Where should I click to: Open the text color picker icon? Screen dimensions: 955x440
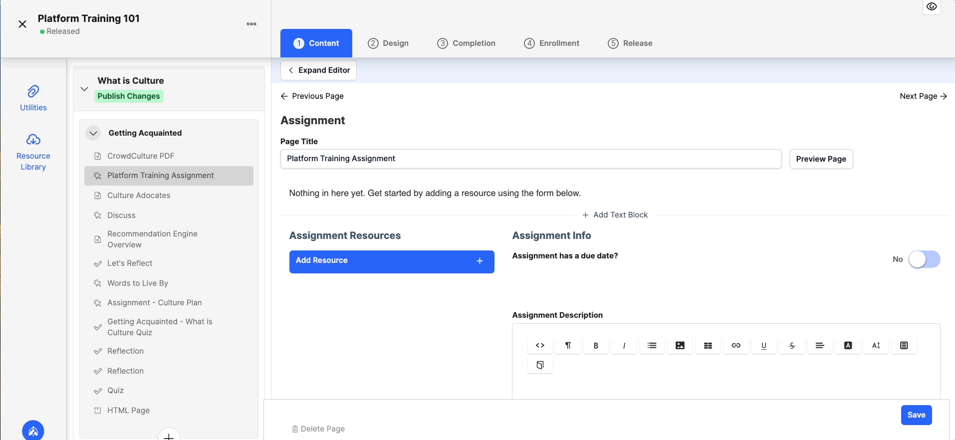tap(848, 345)
